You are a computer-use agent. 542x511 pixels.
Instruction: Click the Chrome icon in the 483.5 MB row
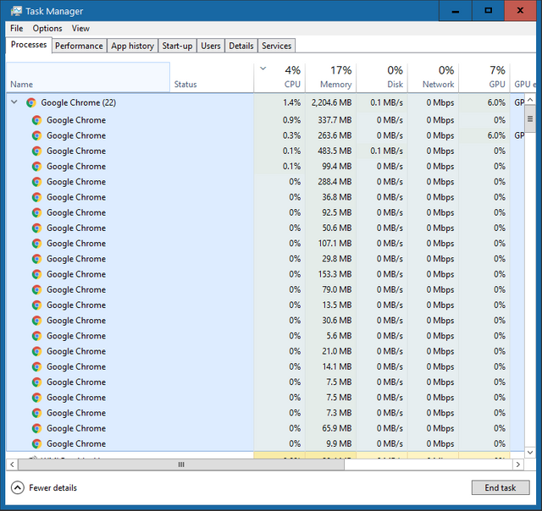click(36, 151)
